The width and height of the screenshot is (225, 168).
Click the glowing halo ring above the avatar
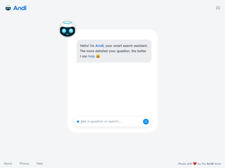point(67,22)
